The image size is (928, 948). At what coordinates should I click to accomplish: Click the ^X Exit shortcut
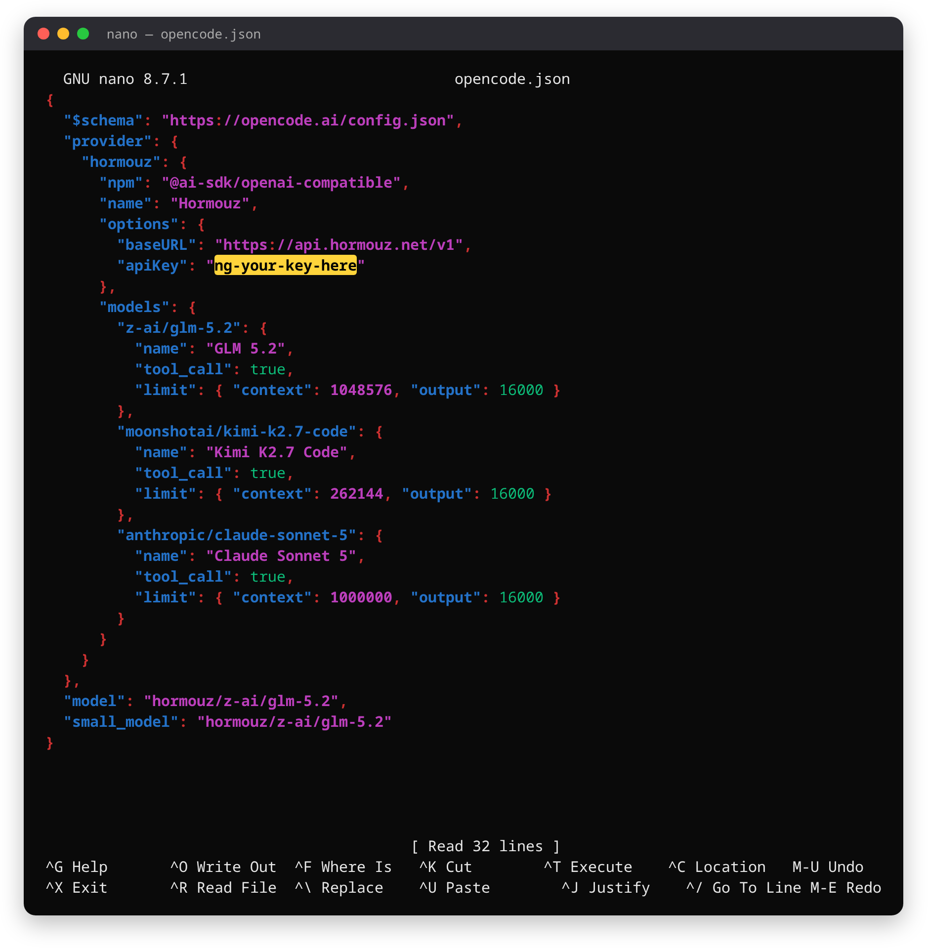click(x=77, y=887)
